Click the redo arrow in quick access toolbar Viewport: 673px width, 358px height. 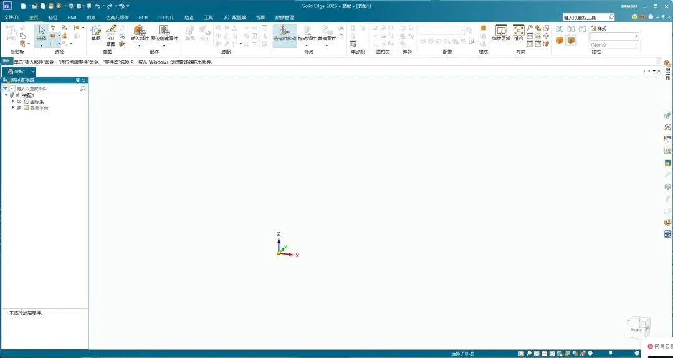(110, 6)
